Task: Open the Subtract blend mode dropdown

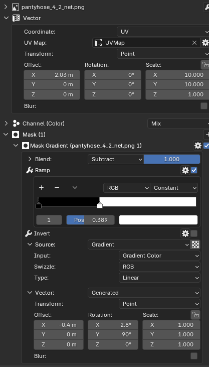Action: pos(116,159)
